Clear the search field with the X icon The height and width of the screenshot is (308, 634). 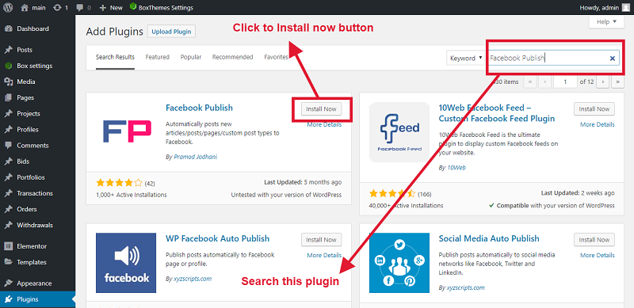[x=612, y=59]
